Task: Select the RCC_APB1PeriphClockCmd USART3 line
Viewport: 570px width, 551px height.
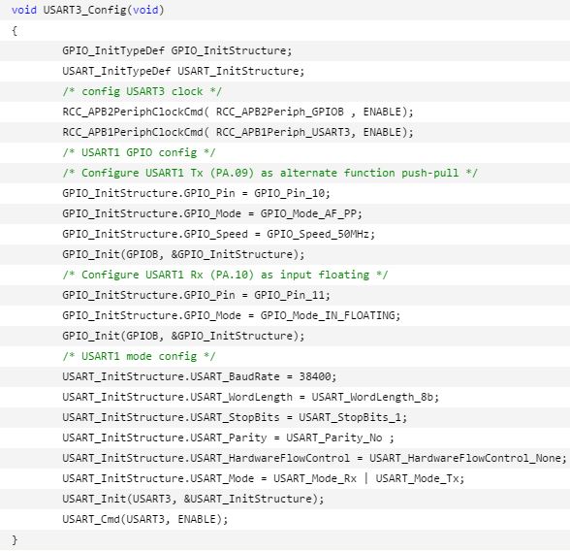Action: (237, 132)
